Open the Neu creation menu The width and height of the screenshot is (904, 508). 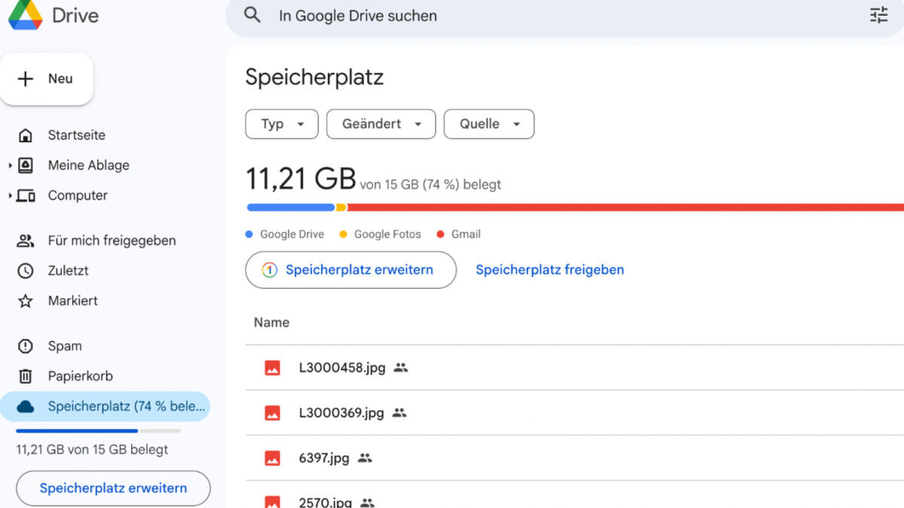tap(47, 78)
